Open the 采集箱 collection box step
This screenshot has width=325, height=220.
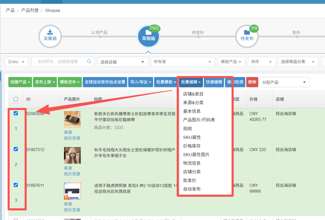click(x=50, y=36)
